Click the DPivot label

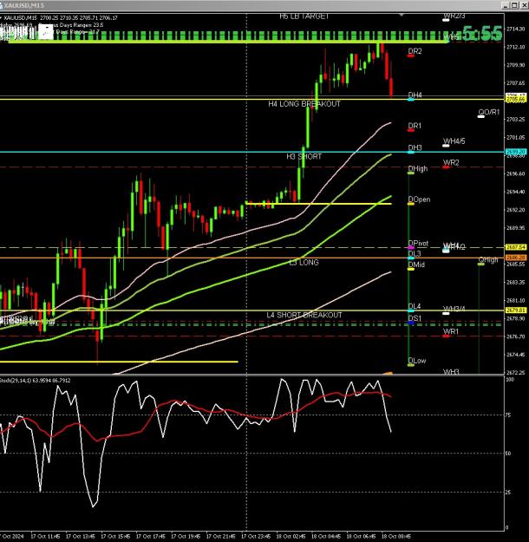(x=418, y=244)
